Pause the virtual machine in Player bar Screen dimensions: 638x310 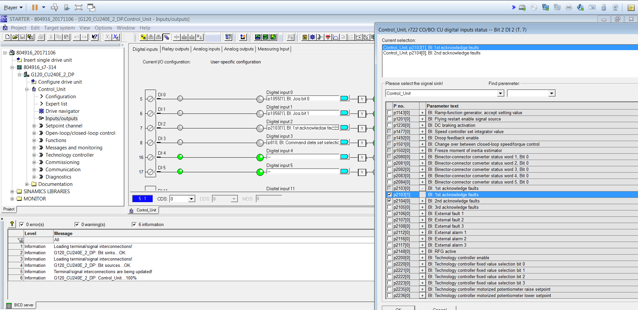(x=35, y=7)
